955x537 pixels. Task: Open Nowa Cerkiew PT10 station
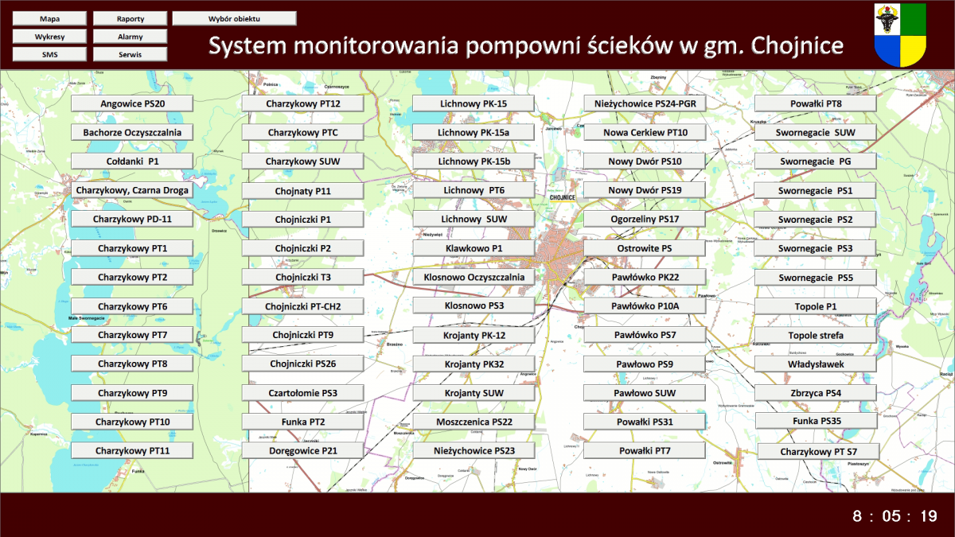tap(645, 133)
